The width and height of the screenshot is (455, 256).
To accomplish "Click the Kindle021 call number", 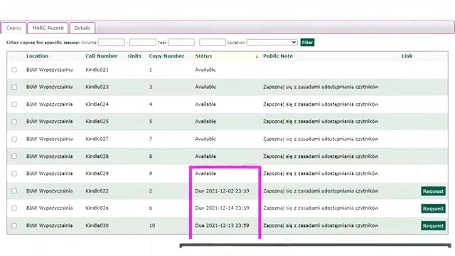I will click(97, 70).
